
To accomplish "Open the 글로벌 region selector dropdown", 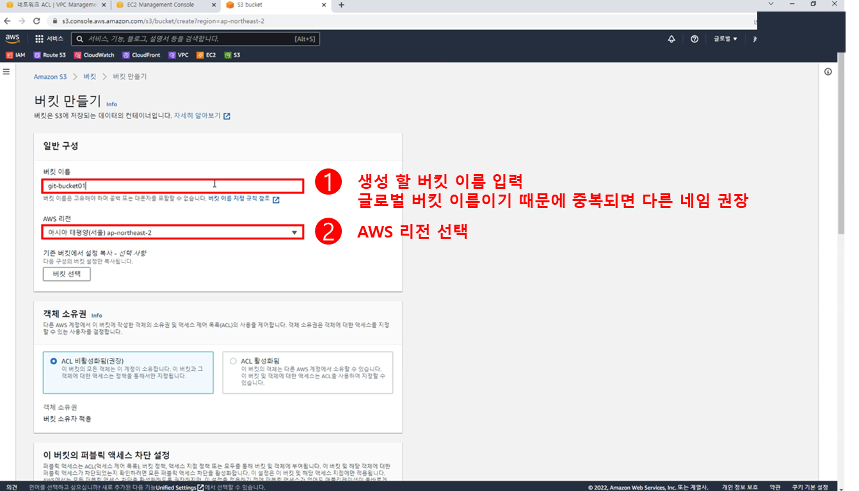I will point(726,39).
